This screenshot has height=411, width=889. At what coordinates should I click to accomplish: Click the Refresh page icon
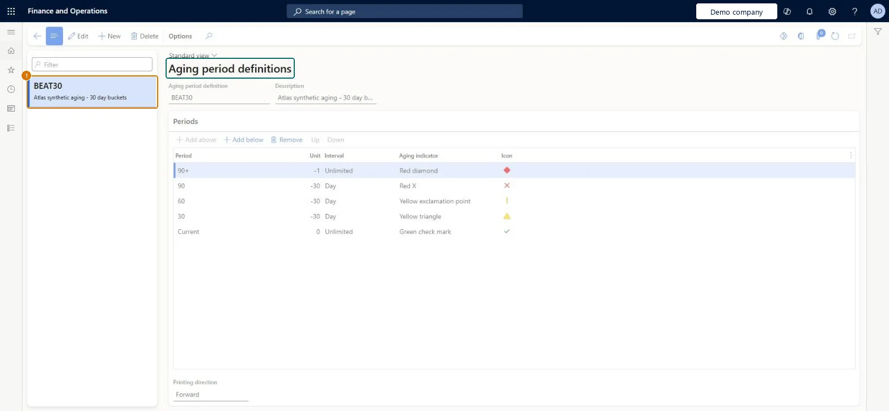835,36
